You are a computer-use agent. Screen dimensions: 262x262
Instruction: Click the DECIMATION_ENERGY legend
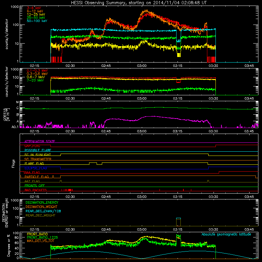42,202
